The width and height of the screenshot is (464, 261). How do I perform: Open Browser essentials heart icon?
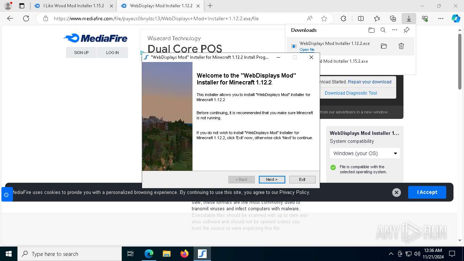point(425,18)
